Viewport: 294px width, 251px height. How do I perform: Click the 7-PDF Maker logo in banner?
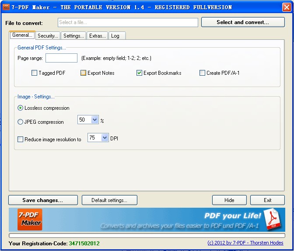coord(30,220)
